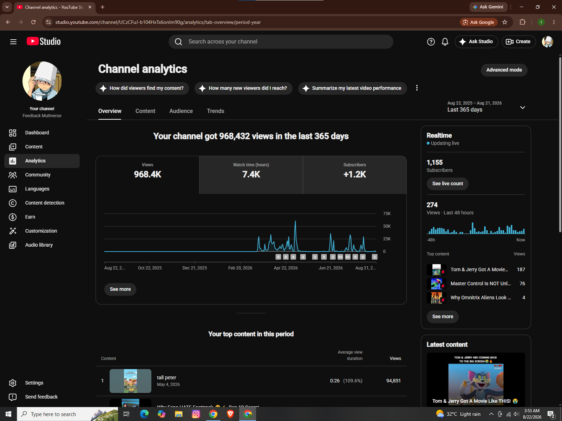Select the Subscribers metric card
This screenshot has width=562, height=421.
(x=355, y=175)
